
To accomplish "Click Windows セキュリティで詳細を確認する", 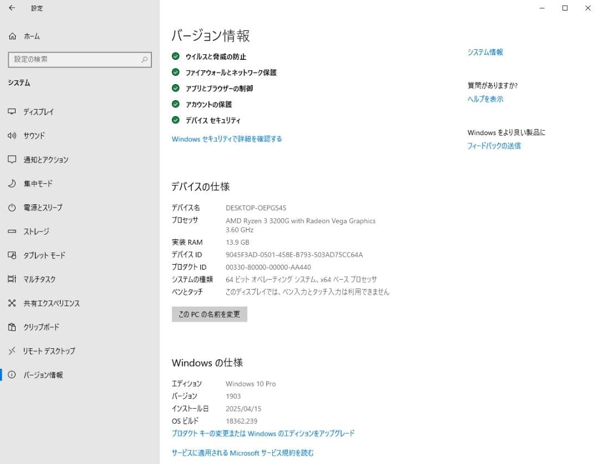I will pos(226,139).
